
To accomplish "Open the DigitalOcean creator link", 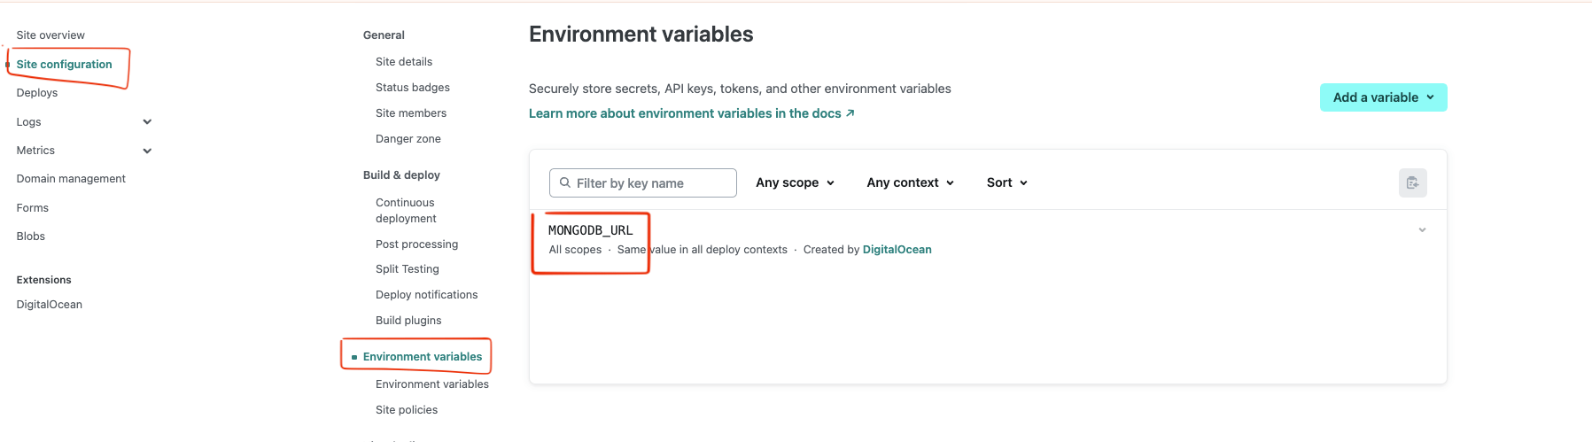I will (x=897, y=250).
